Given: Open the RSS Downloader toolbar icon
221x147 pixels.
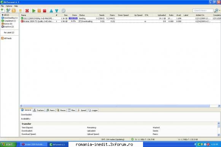Looking at the screenshot, I should coord(14,11).
